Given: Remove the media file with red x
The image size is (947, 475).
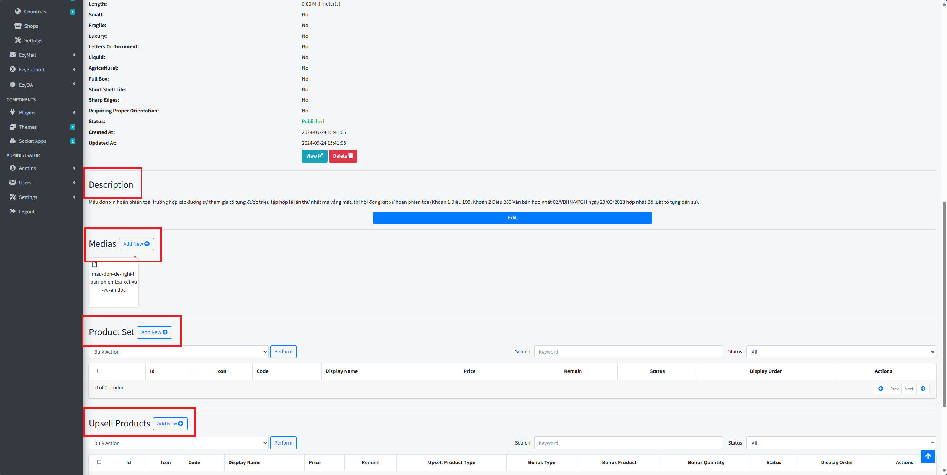Looking at the screenshot, I should click(x=135, y=257).
